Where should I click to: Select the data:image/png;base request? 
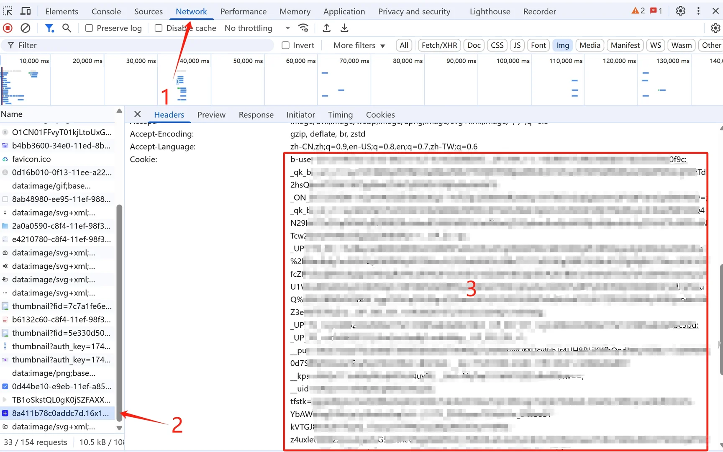point(58,373)
